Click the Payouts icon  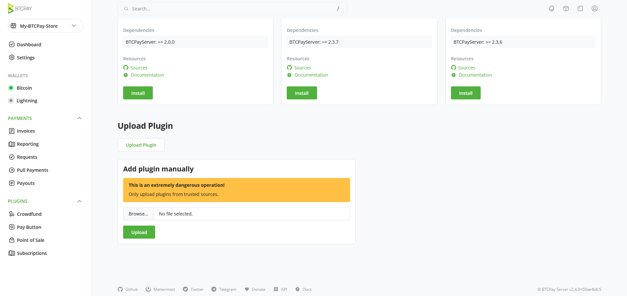pos(12,183)
